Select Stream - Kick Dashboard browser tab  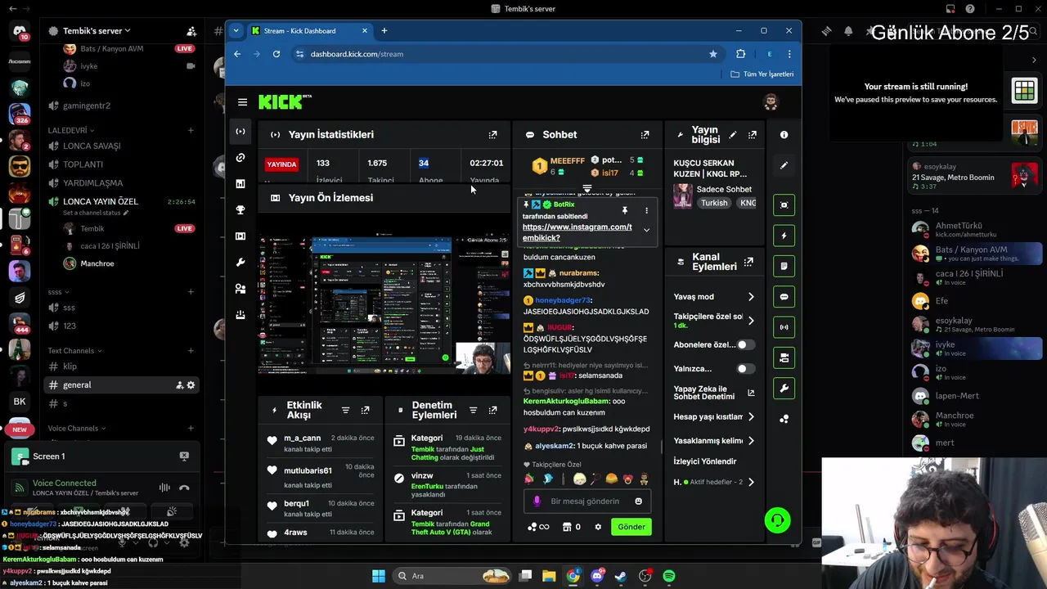pyautogui.click(x=310, y=31)
